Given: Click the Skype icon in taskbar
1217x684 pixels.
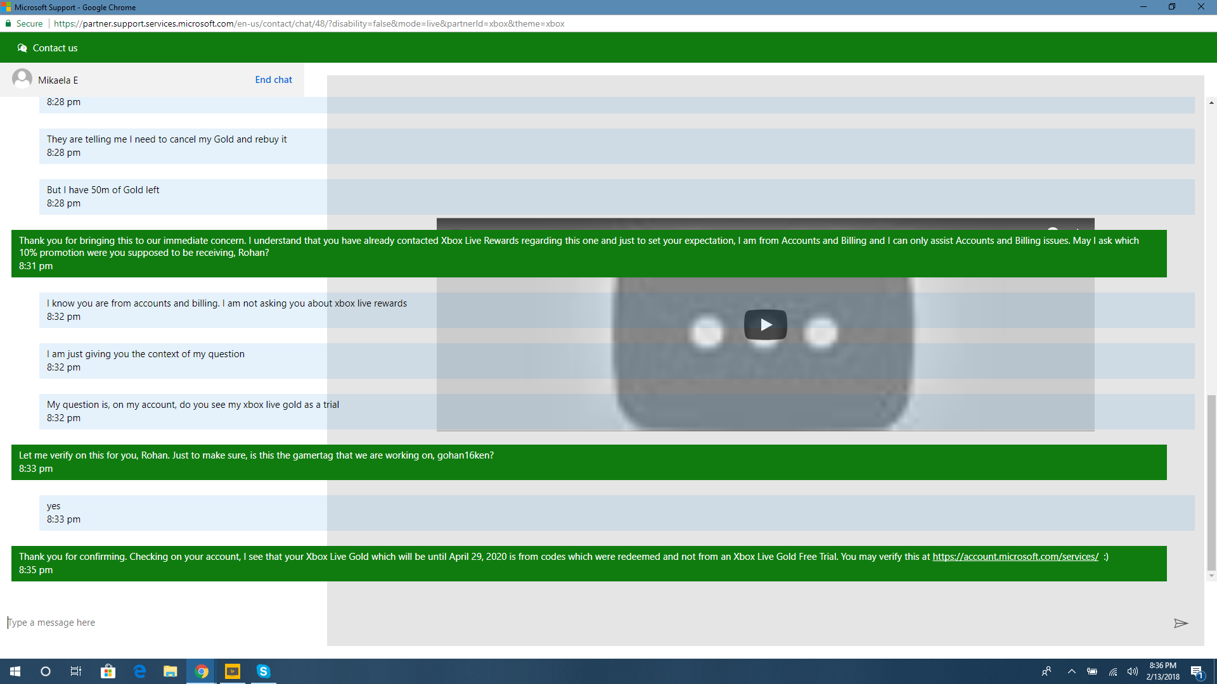Looking at the screenshot, I should (265, 671).
